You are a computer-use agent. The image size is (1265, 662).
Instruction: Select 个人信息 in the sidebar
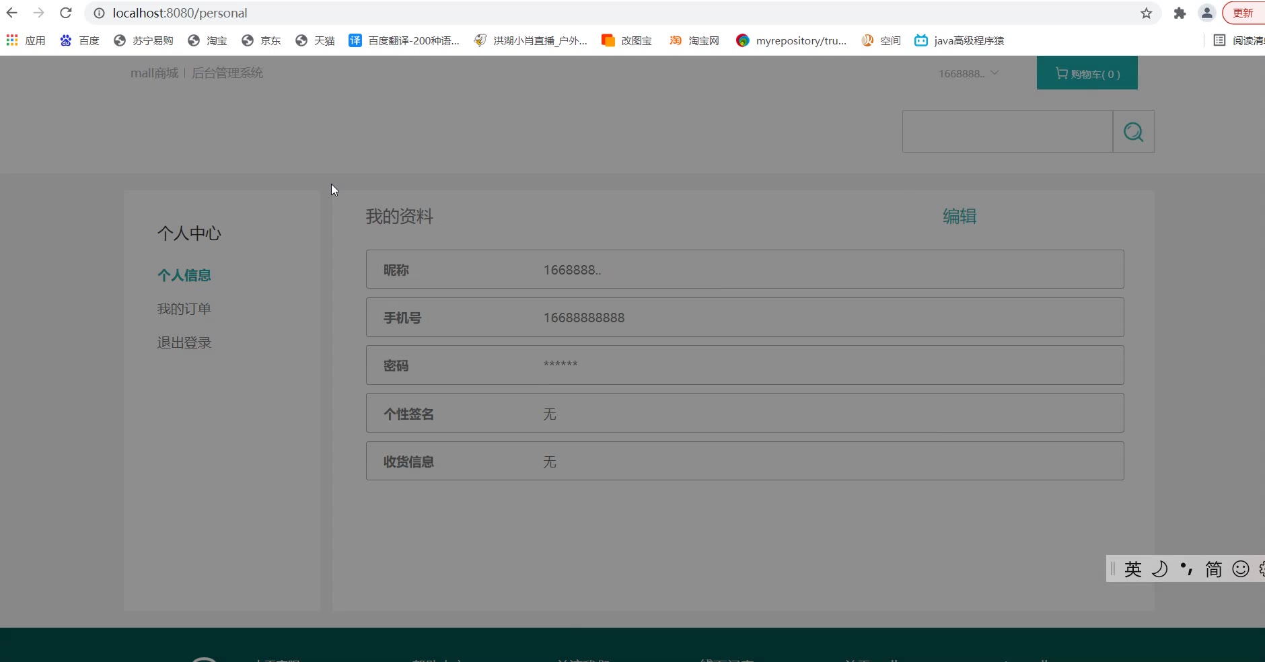(184, 275)
